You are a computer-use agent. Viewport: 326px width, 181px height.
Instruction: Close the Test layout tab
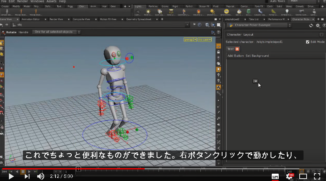click(x=237, y=49)
